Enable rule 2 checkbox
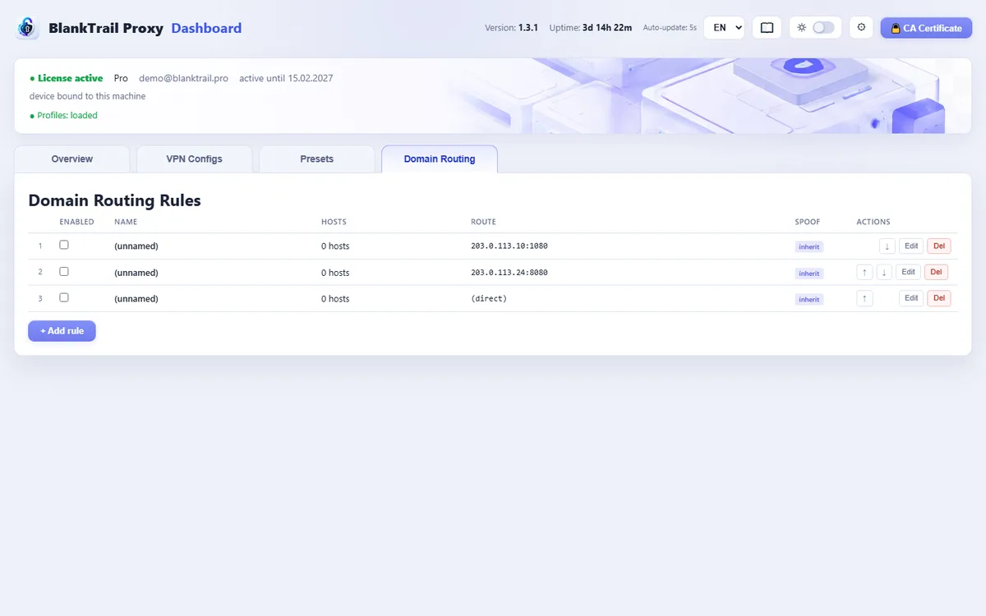 click(x=64, y=271)
